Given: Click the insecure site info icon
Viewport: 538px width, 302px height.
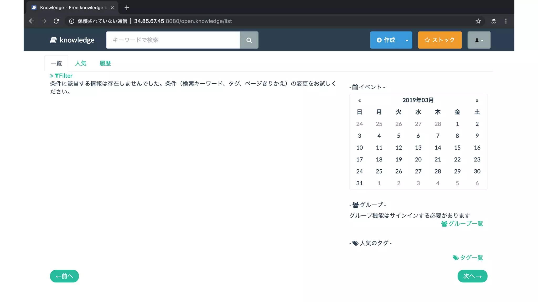Looking at the screenshot, I should click(x=71, y=21).
